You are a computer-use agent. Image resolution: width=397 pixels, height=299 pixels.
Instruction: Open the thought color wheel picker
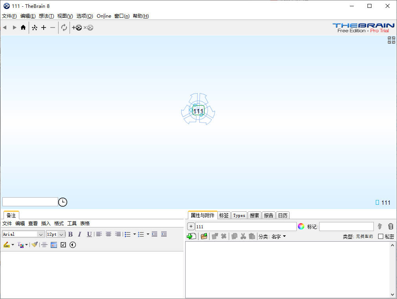point(301,226)
